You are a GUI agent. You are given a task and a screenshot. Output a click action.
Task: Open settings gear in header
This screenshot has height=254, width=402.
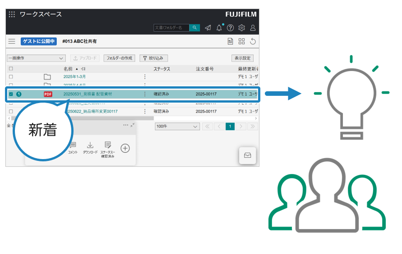(241, 28)
